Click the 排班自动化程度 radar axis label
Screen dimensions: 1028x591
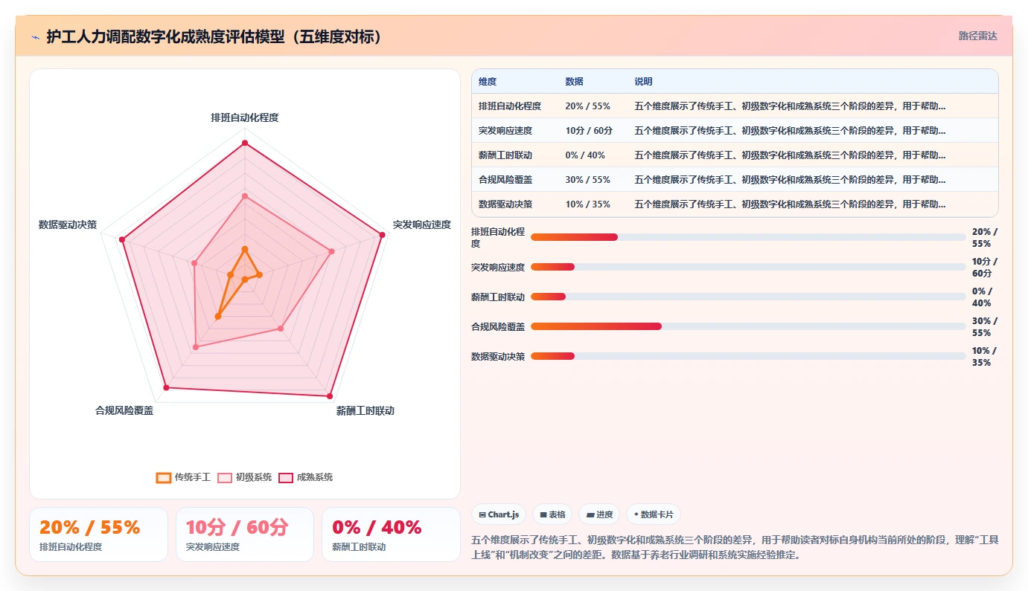[x=245, y=117]
